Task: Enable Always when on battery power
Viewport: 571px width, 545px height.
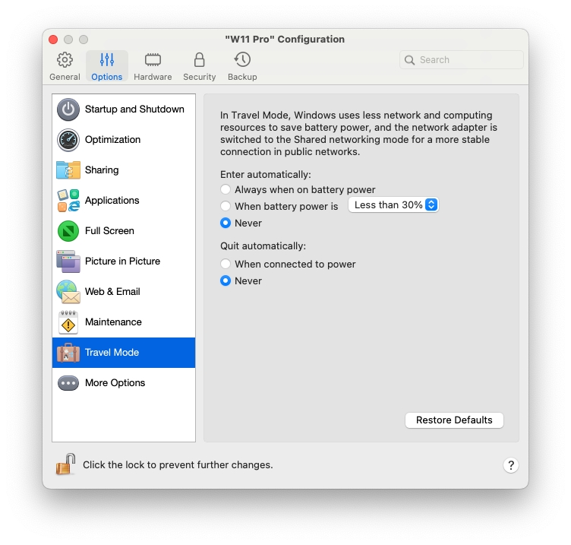Action: pyautogui.click(x=226, y=189)
